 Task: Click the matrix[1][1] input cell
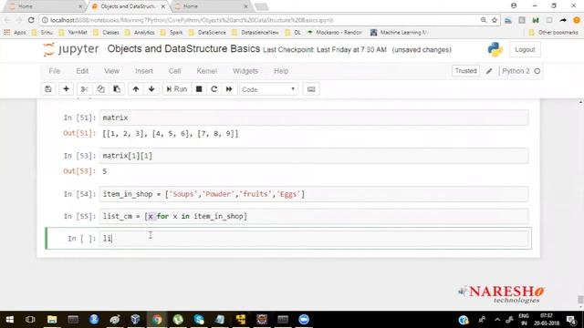tap(314, 156)
